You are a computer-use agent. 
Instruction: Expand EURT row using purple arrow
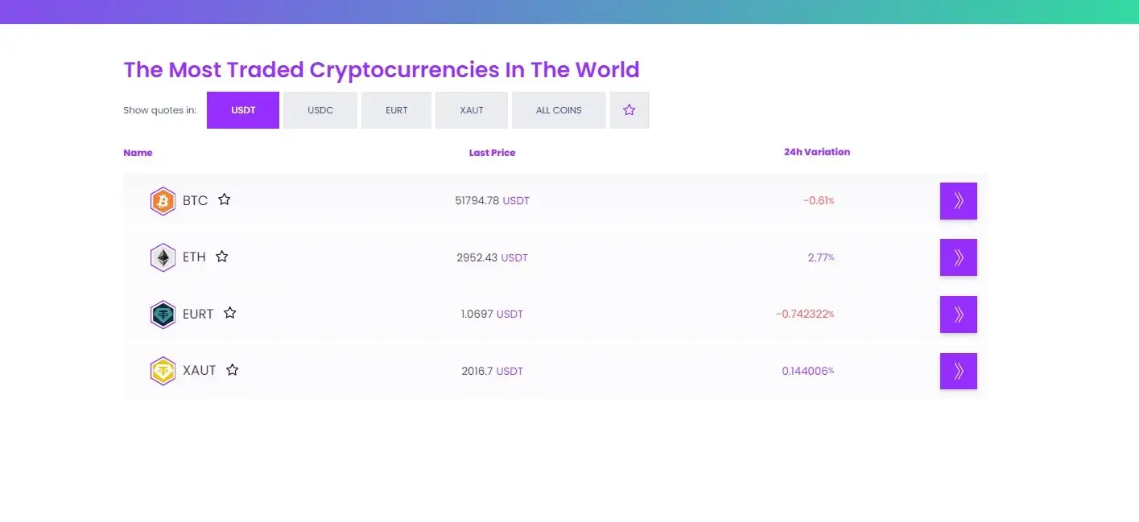coord(958,314)
